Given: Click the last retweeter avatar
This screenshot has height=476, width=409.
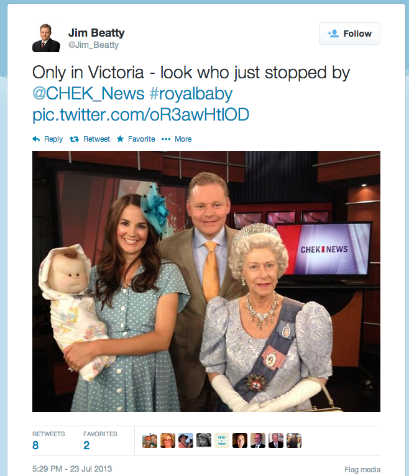Looking at the screenshot, I should click(294, 441).
